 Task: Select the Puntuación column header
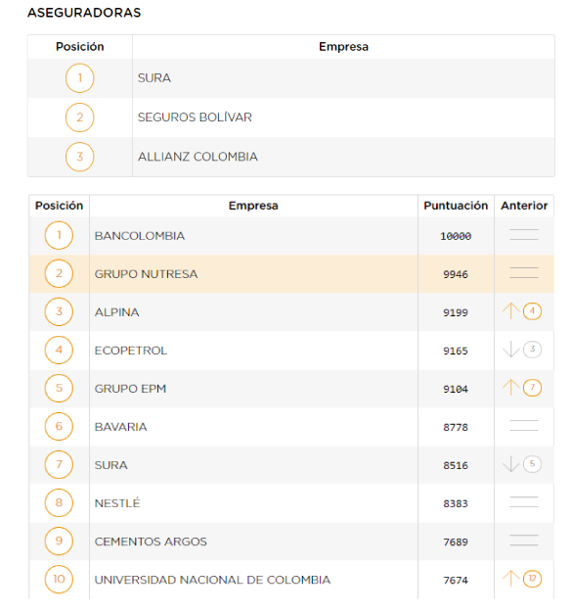(x=456, y=206)
